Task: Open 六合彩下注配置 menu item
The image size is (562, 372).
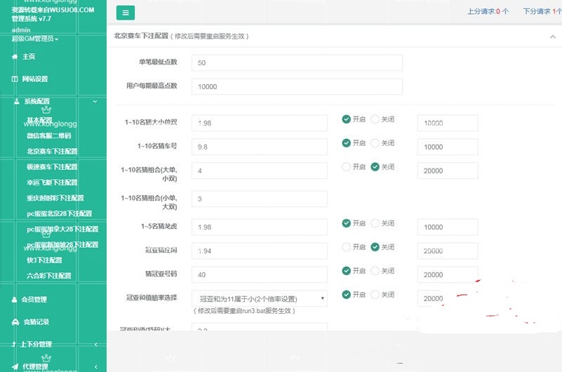Action: 48,276
